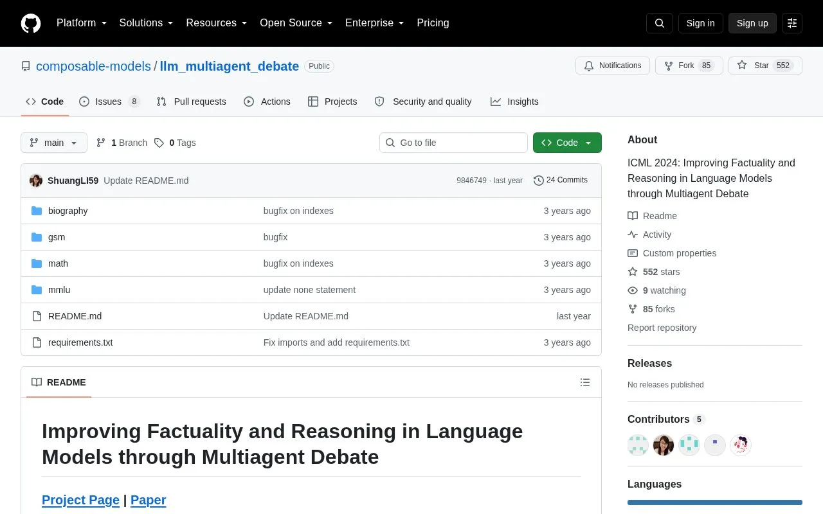Open the Paper link
823x514 pixels.
(148, 500)
